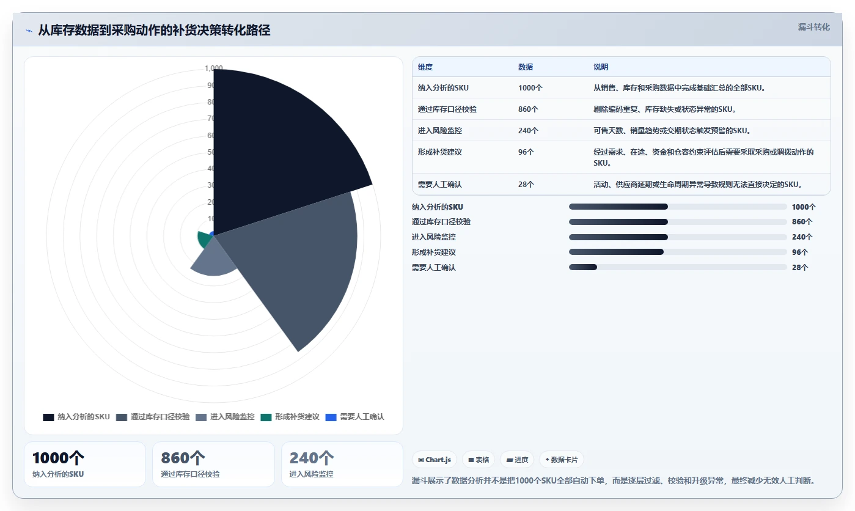This screenshot has width=855, height=511.
Task: Click the 维度 table column header
Action: click(x=425, y=67)
